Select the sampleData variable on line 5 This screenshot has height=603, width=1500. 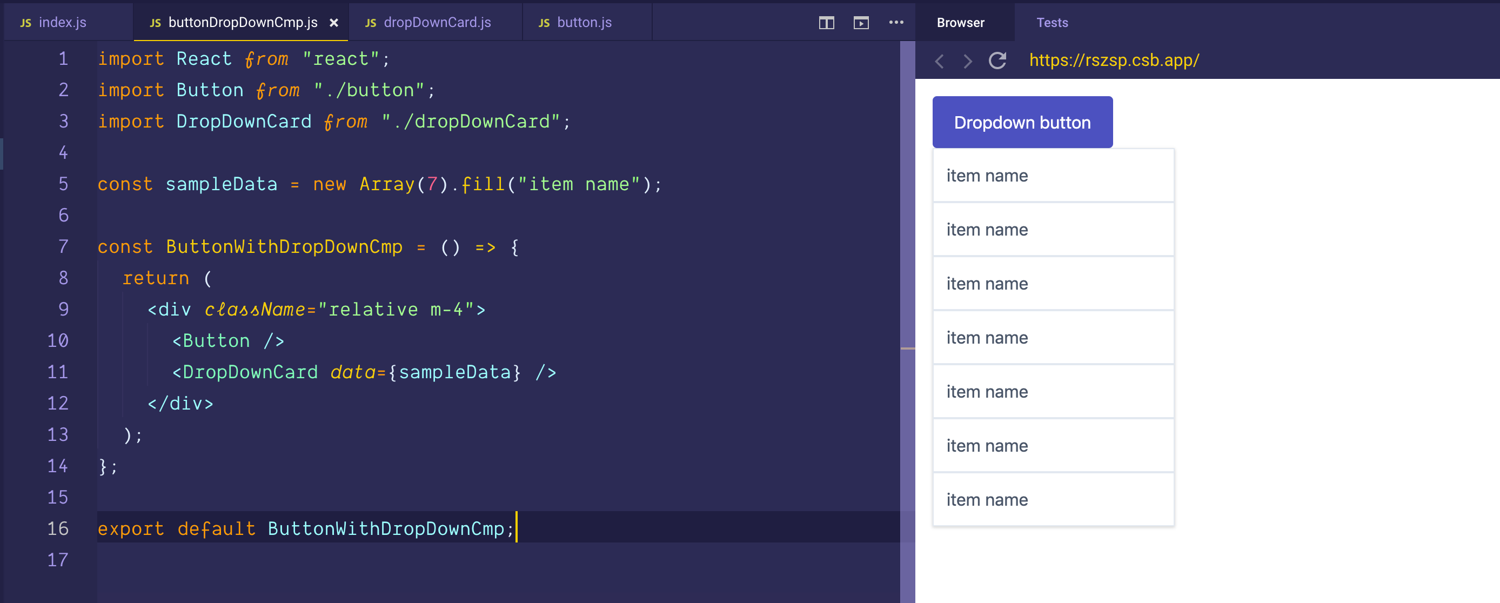[x=222, y=184]
